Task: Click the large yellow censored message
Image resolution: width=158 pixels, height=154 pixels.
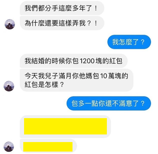Action: click(65, 126)
